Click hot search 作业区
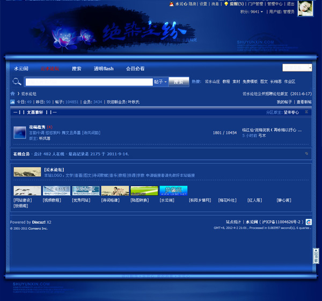This screenshot has width=322, height=301. (x=290, y=82)
